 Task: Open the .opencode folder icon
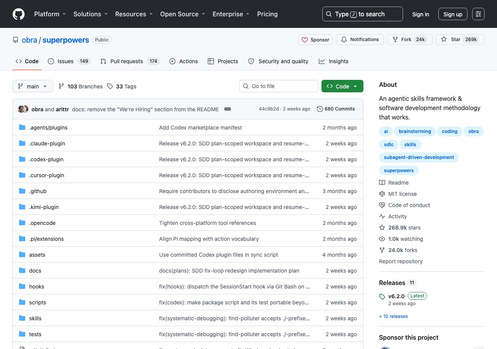pyautogui.click(x=22, y=223)
